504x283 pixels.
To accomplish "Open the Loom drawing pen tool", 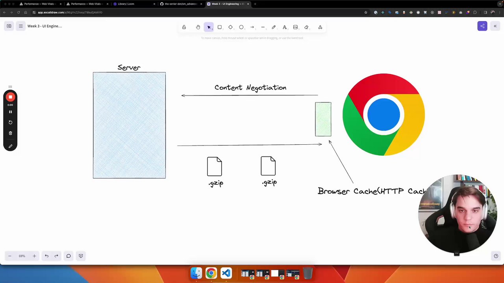I will pos(10,146).
